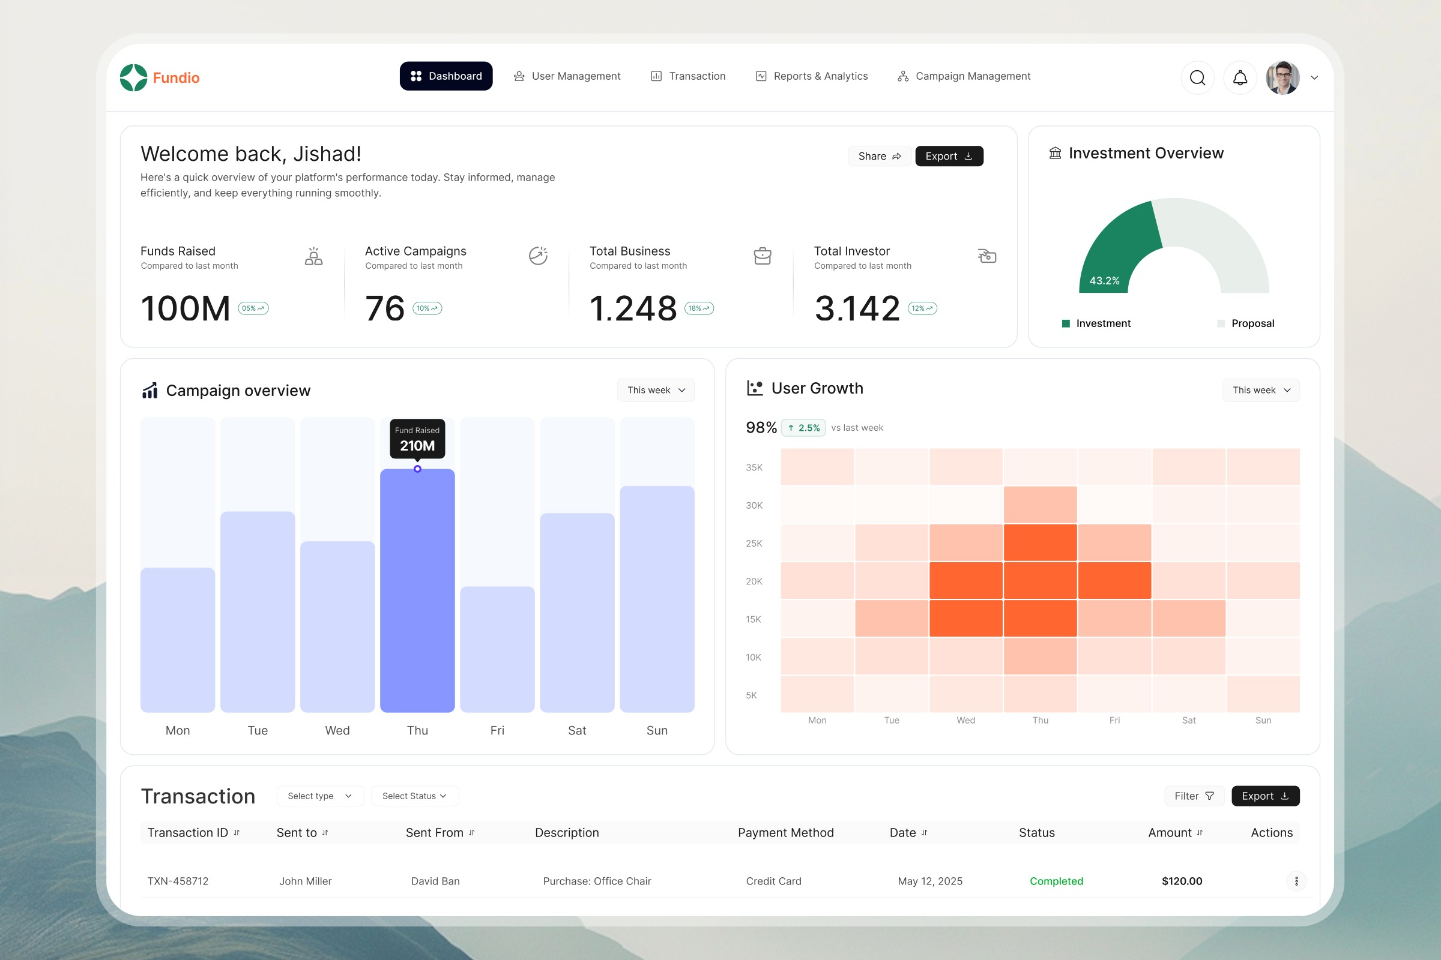The width and height of the screenshot is (1441, 960).
Task: Click the Total Business briefcase icon
Action: [762, 256]
